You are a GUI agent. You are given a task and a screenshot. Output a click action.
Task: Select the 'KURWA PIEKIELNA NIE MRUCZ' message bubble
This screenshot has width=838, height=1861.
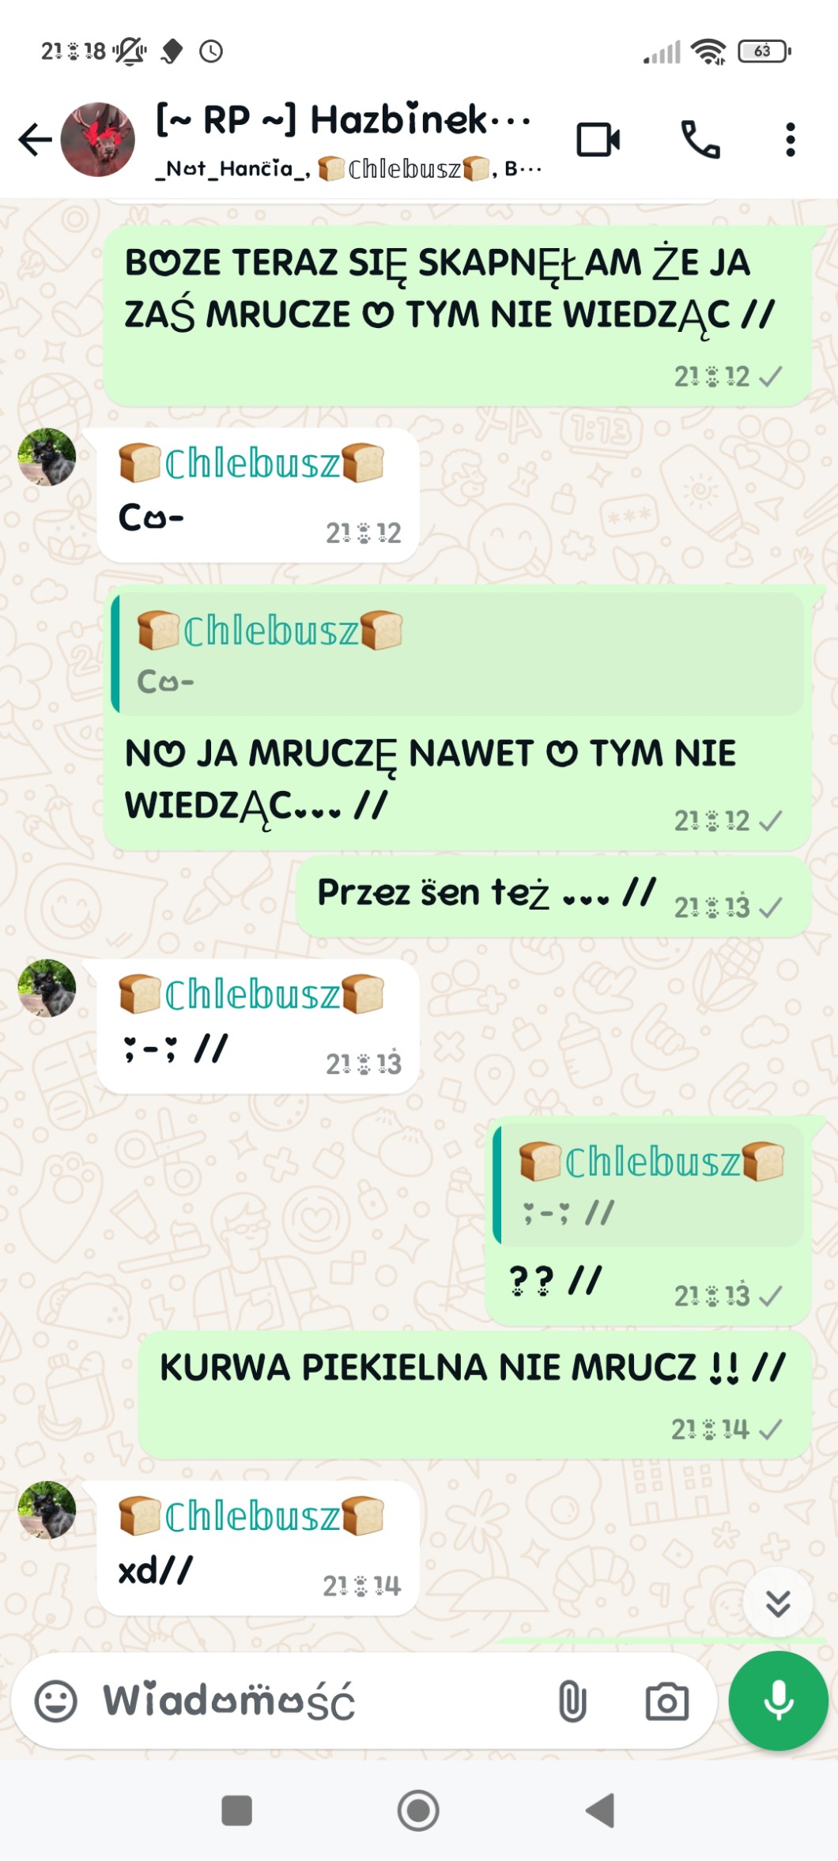pyautogui.click(x=474, y=1395)
